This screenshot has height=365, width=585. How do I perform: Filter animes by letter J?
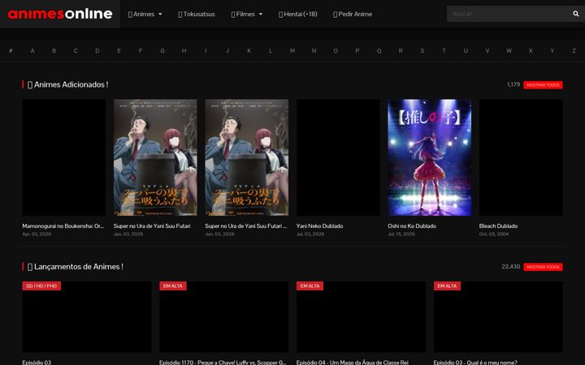[227, 50]
